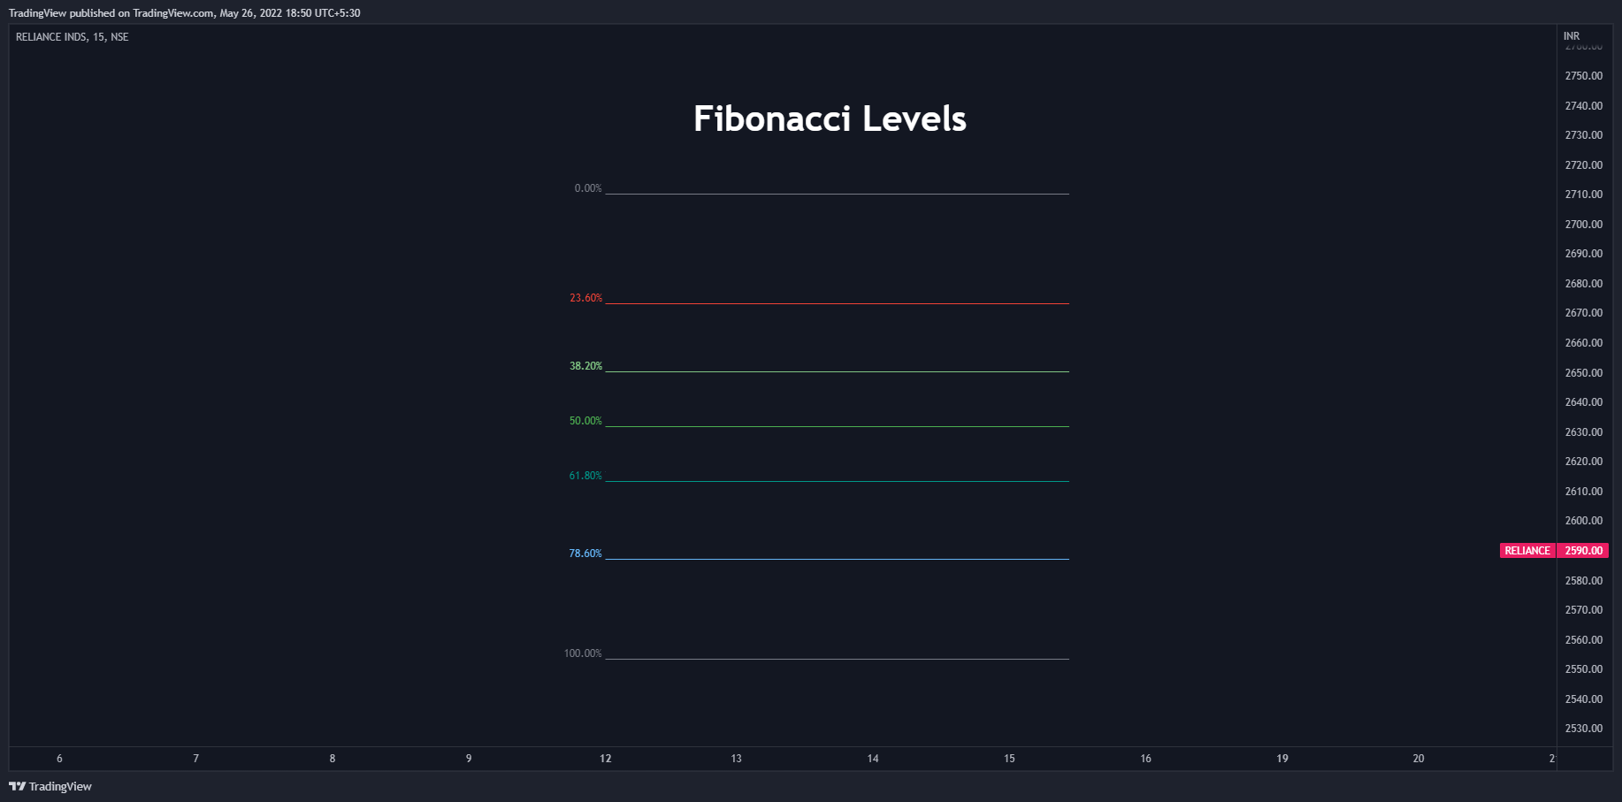Click the TradingView logo at bottom left
Screen dimensions: 1622x802
click(x=50, y=786)
